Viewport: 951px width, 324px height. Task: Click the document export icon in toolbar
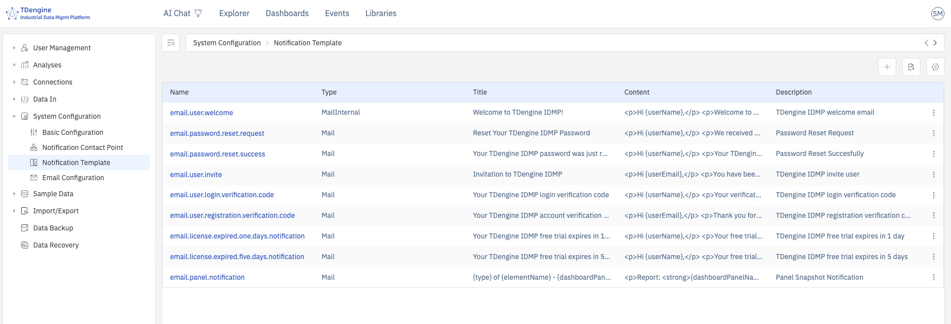click(x=911, y=67)
